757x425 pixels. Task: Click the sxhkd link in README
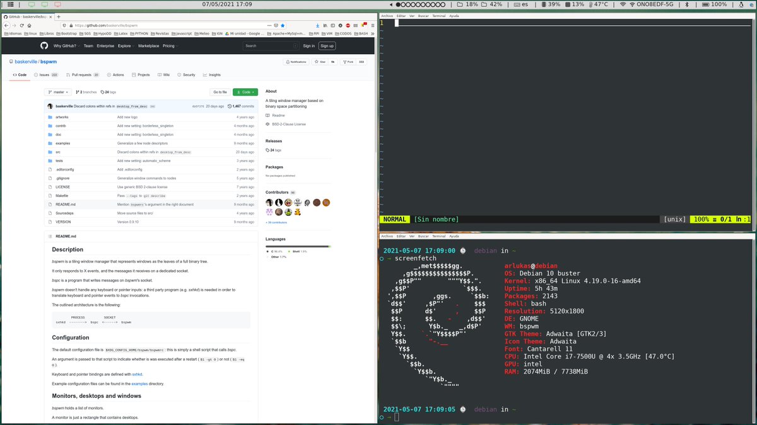point(138,374)
